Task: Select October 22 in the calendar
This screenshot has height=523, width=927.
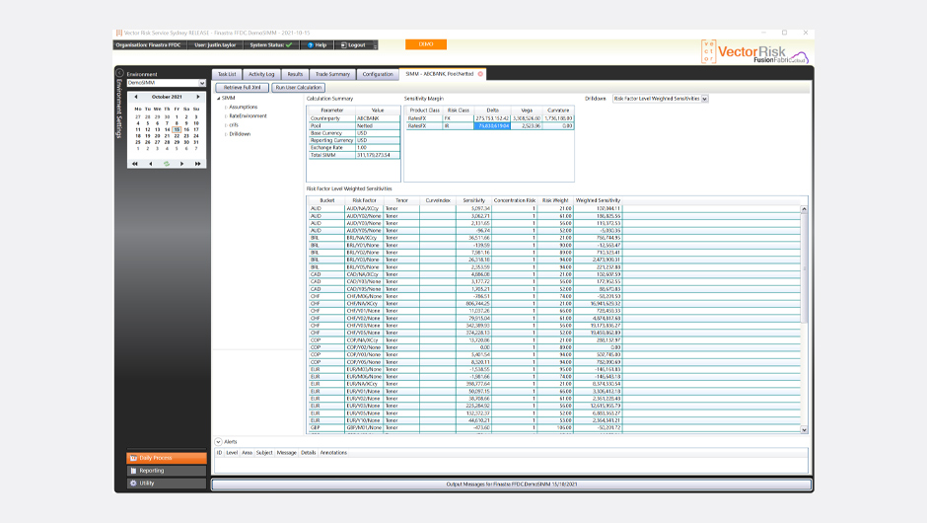Action: coord(177,136)
